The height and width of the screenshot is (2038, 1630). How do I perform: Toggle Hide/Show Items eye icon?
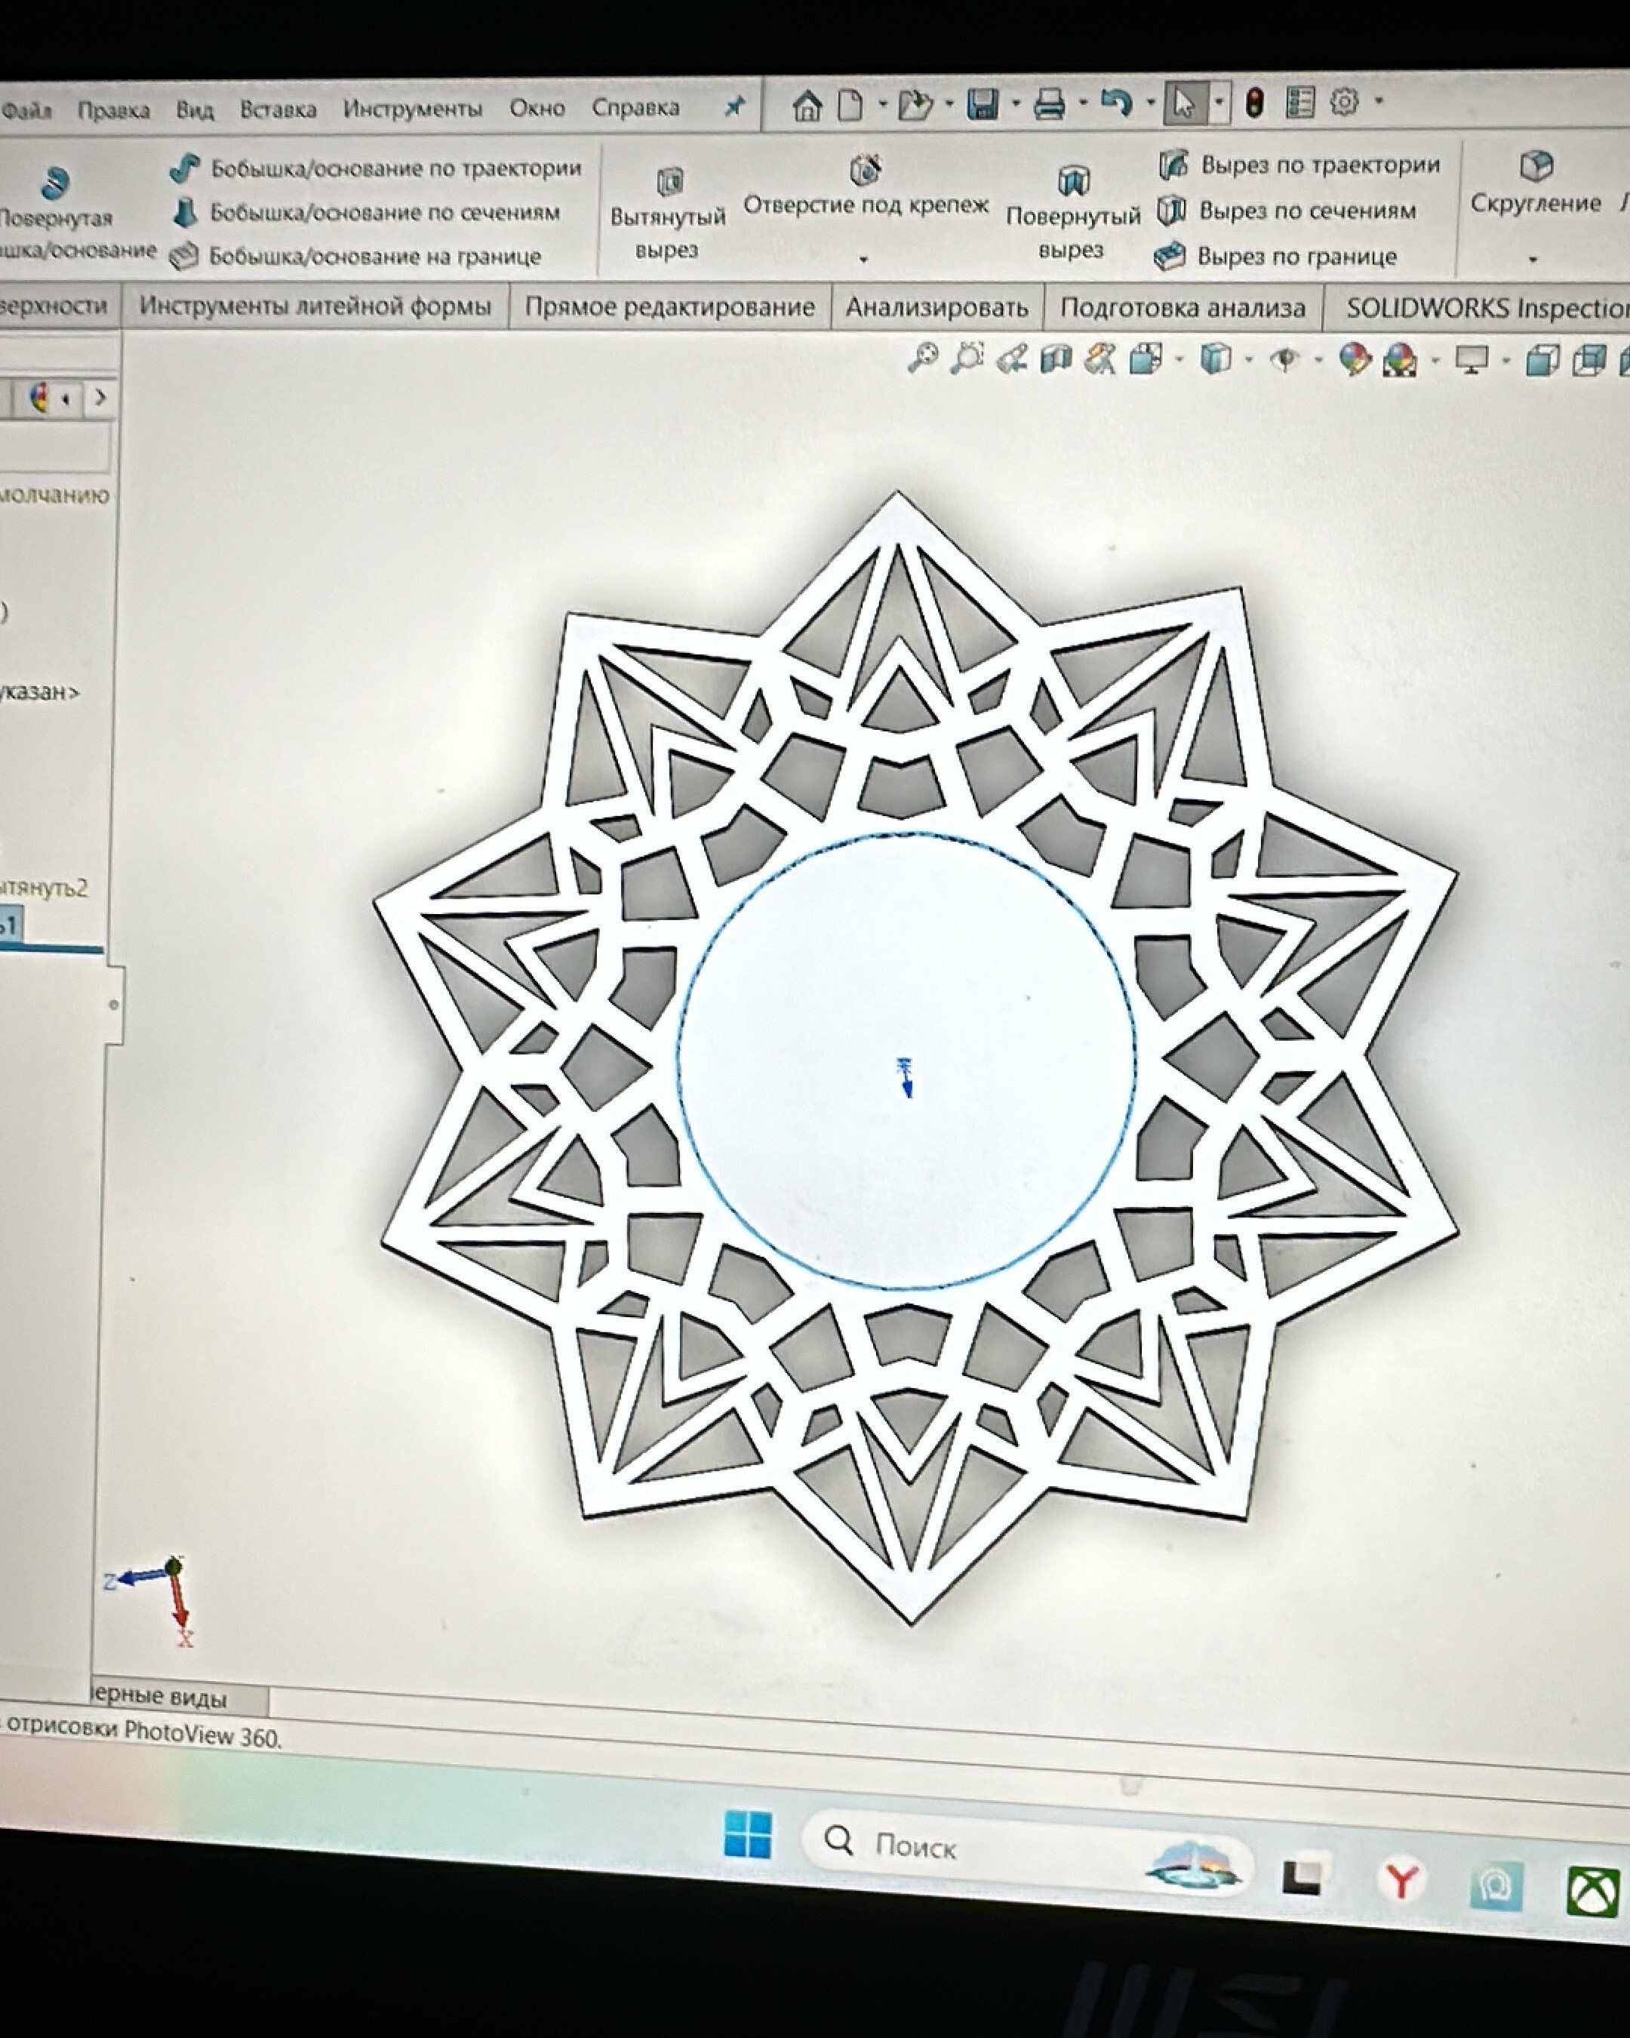(x=1284, y=360)
